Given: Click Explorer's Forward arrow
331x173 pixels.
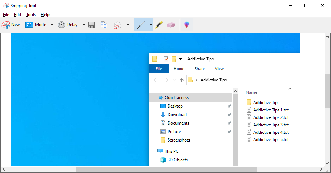Looking at the screenshot, I should 166,80.
